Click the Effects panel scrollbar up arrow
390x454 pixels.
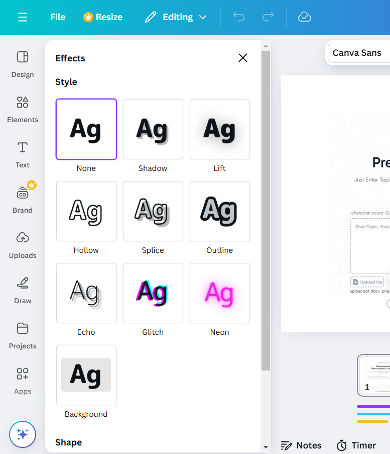pos(266,46)
